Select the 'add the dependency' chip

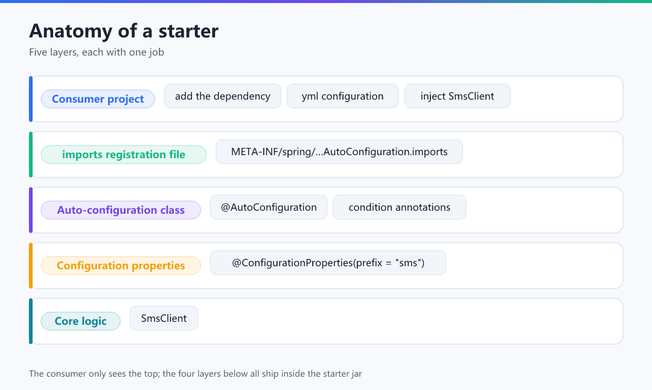(x=222, y=96)
